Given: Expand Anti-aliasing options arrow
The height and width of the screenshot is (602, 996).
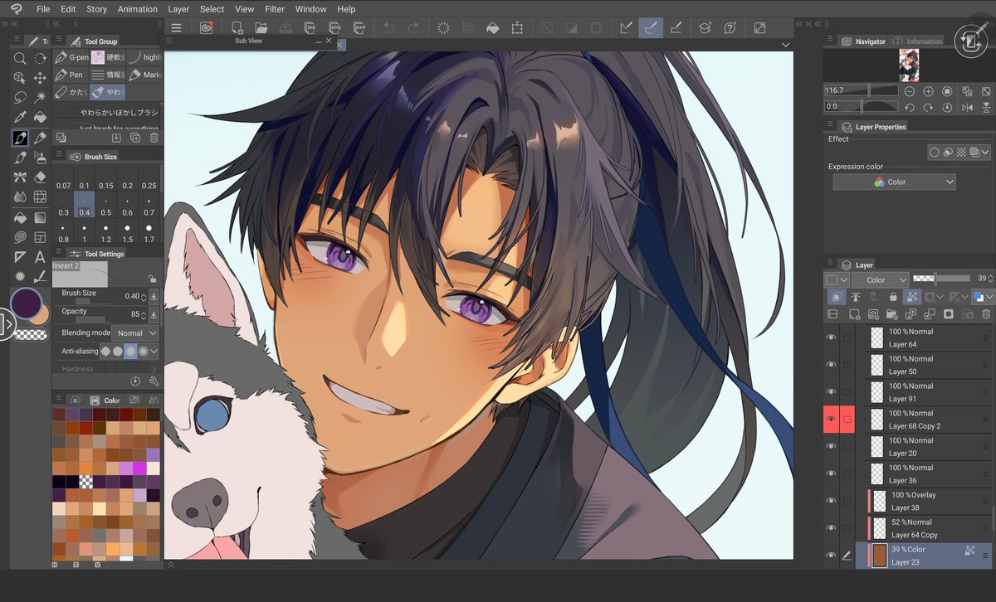Looking at the screenshot, I should click(154, 352).
